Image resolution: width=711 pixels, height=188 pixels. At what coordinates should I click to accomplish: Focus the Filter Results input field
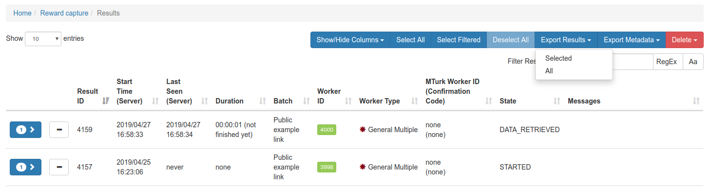coord(633,62)
